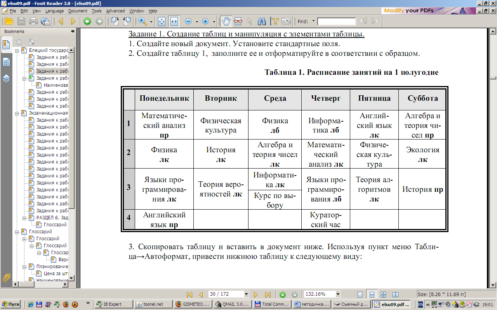Click the blue Zoom Out minus icon
This screenshot has height=310, width=497.
(x=188, y=21)
